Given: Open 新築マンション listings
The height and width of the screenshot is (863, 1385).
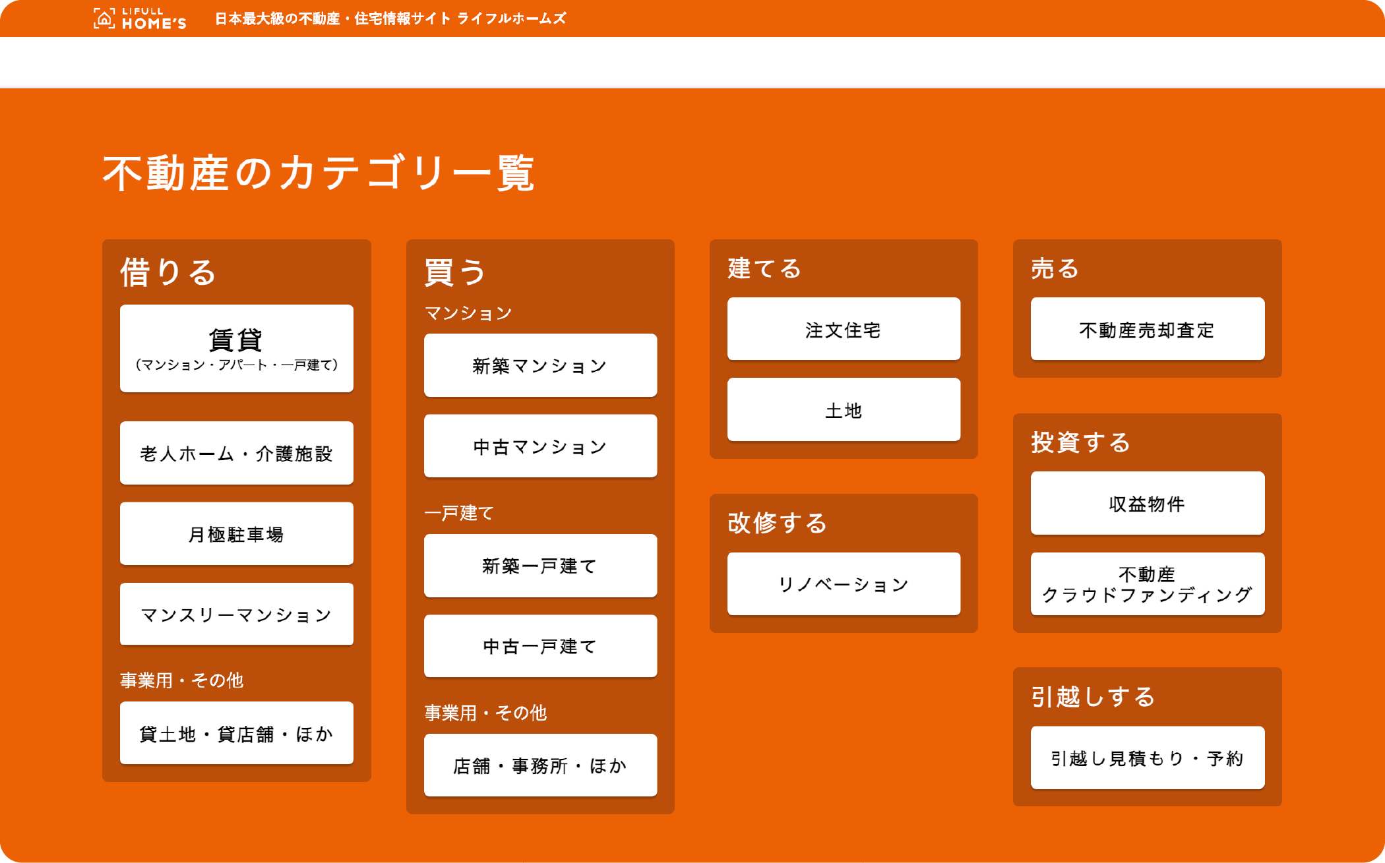Looking at the screenshot, I should pyautogui.click(x=540, y=365).
